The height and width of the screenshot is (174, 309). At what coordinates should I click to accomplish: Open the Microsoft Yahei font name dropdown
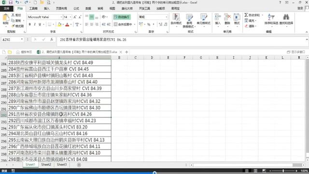pos(61,17)
